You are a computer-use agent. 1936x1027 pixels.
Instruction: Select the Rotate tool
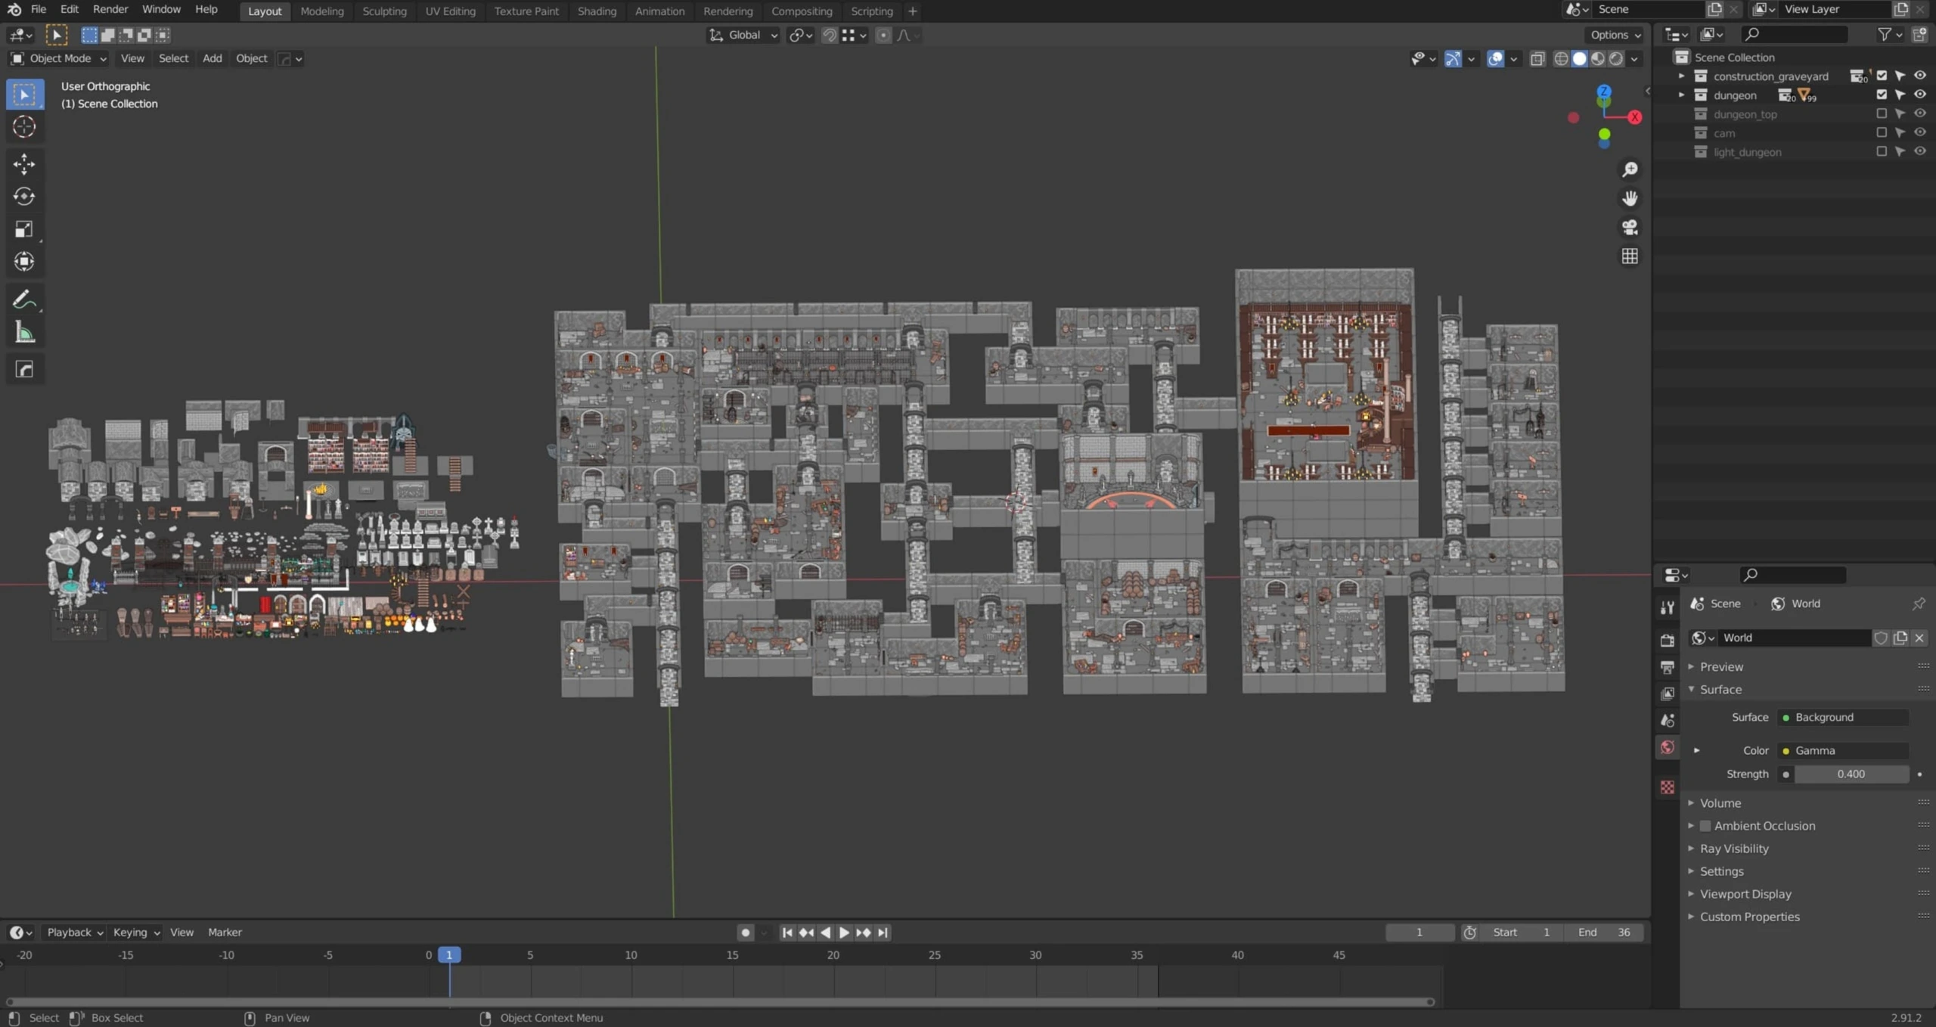pos(24,197)
